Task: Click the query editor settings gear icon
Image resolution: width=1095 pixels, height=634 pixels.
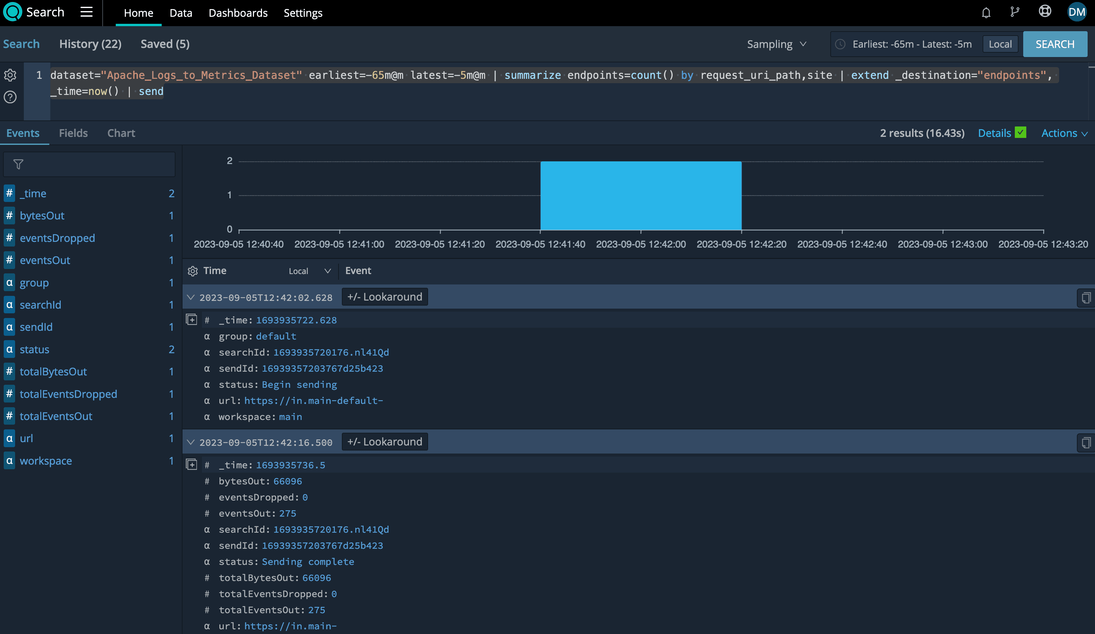Action: (10, 75)
